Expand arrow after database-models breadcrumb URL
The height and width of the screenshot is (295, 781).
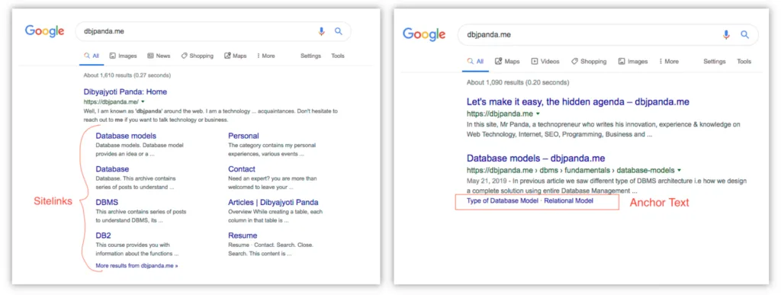(x=679, y=170)
